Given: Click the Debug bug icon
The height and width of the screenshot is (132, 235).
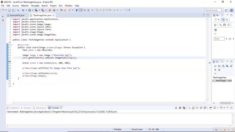Looking at the screenshot, I should pos(23,10).
